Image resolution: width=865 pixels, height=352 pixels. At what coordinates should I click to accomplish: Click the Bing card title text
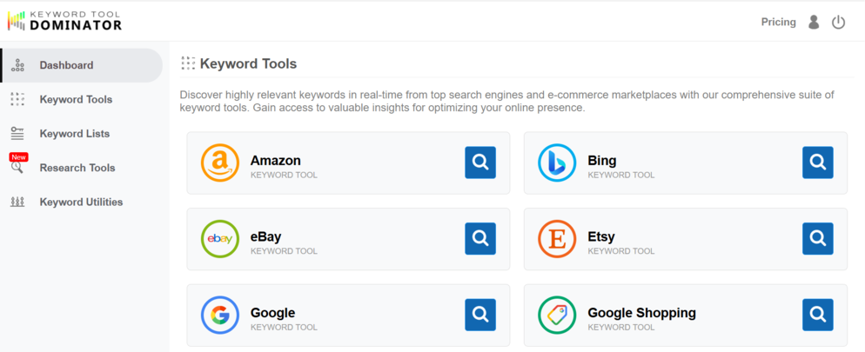(602, 161)
